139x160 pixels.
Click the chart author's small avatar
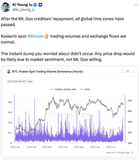[x=9, y=71]
